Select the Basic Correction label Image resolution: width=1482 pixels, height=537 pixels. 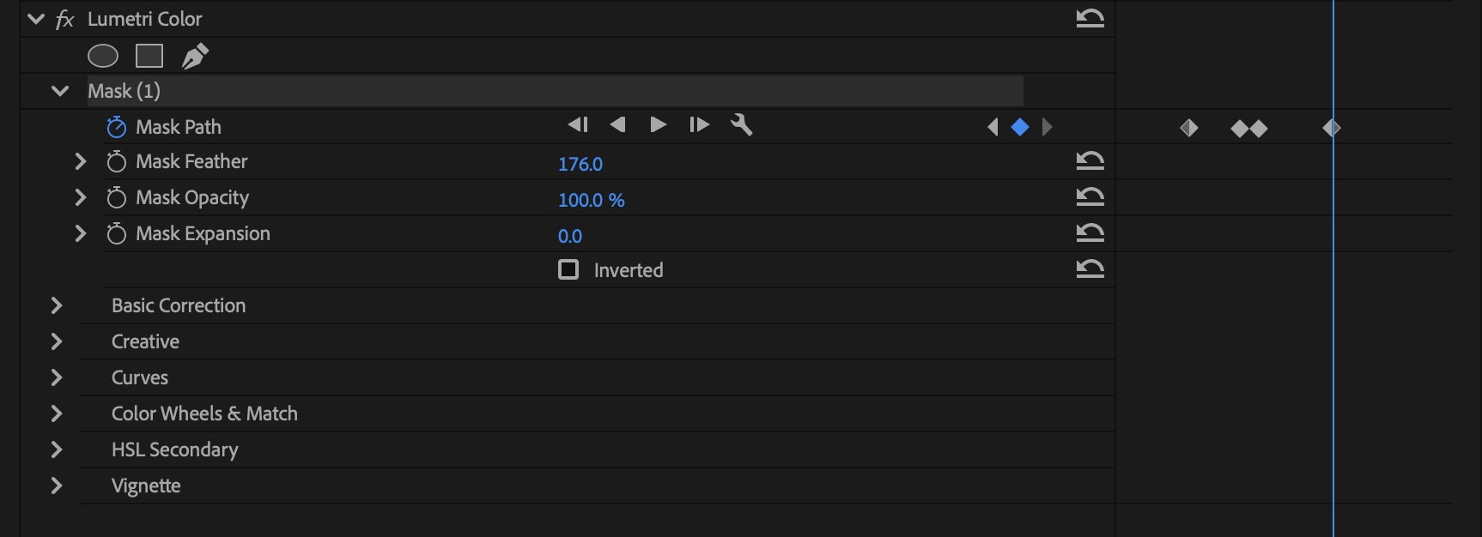pyautogui.click(x=179, y=305)
